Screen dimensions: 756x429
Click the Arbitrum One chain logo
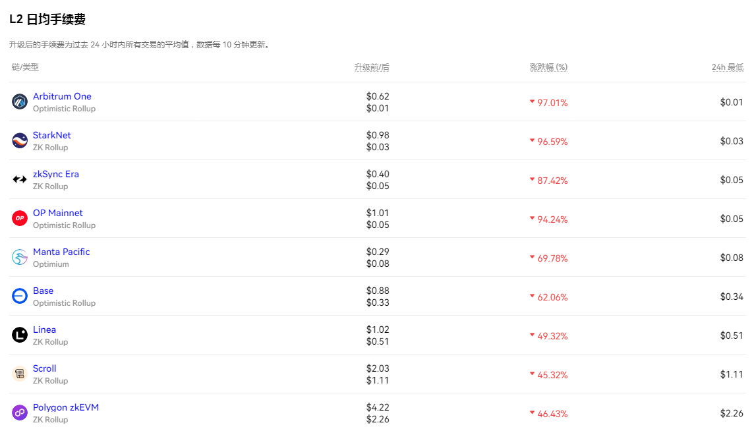[20, 102]
